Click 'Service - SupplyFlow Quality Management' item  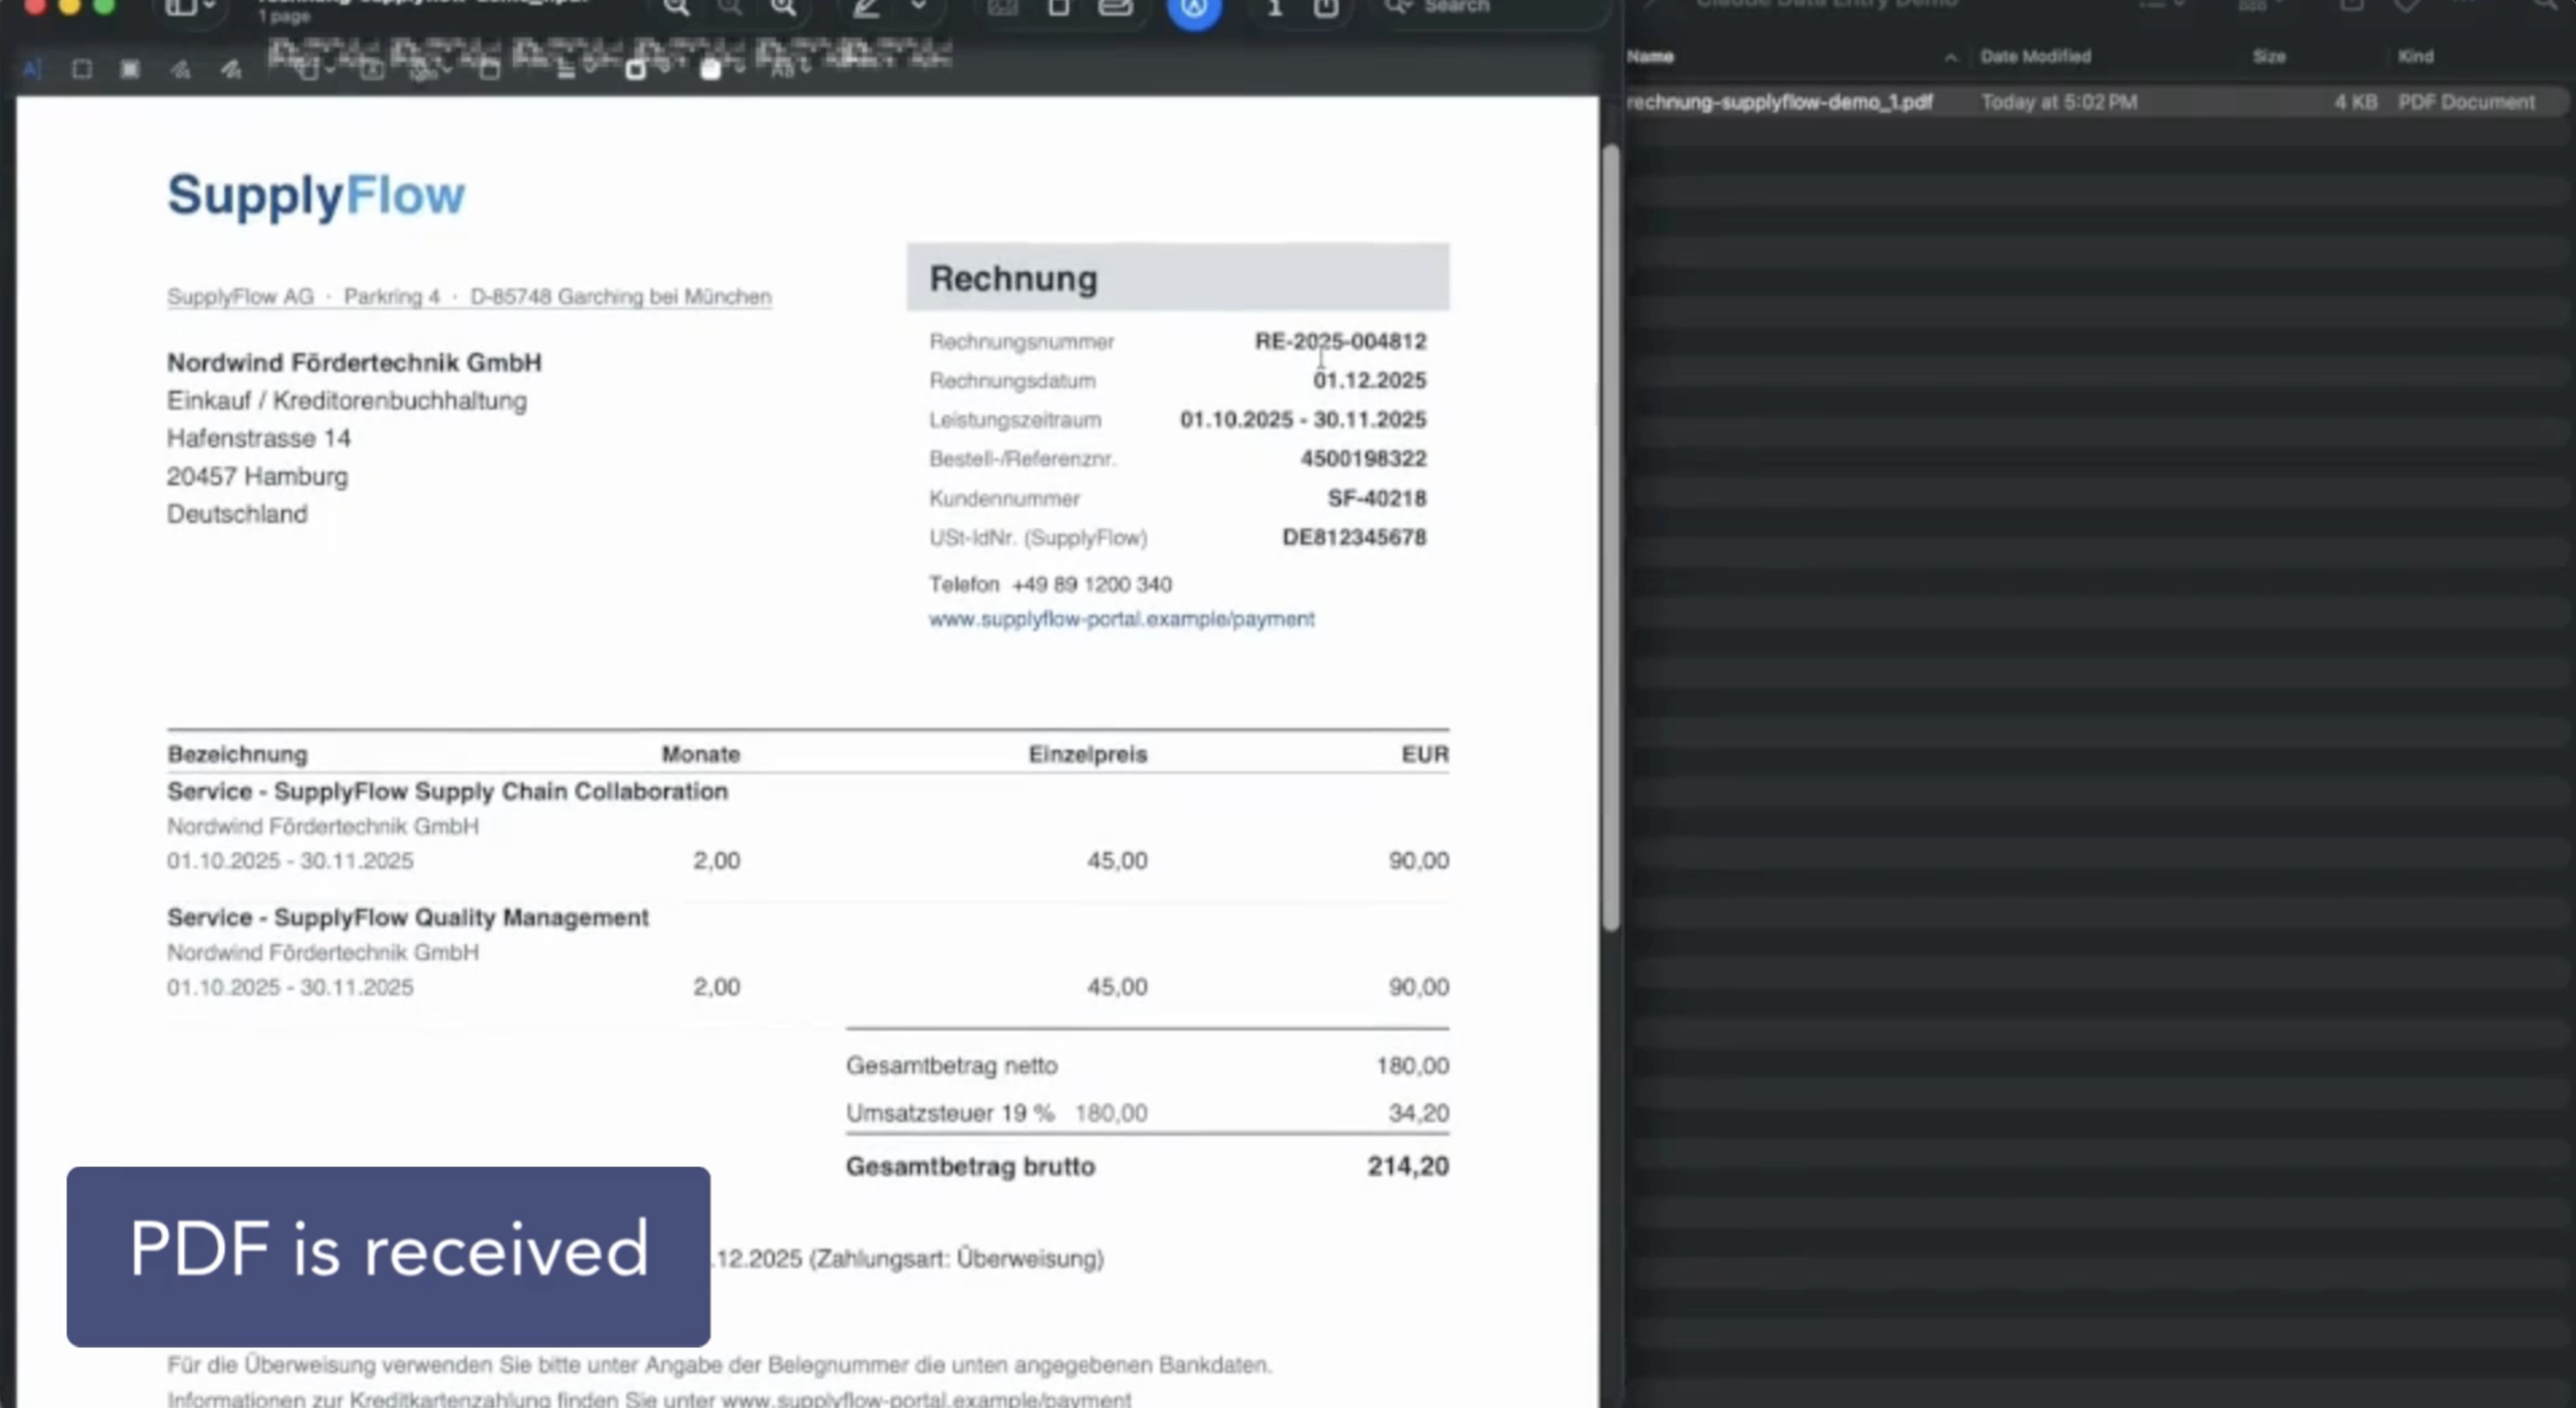407,917
